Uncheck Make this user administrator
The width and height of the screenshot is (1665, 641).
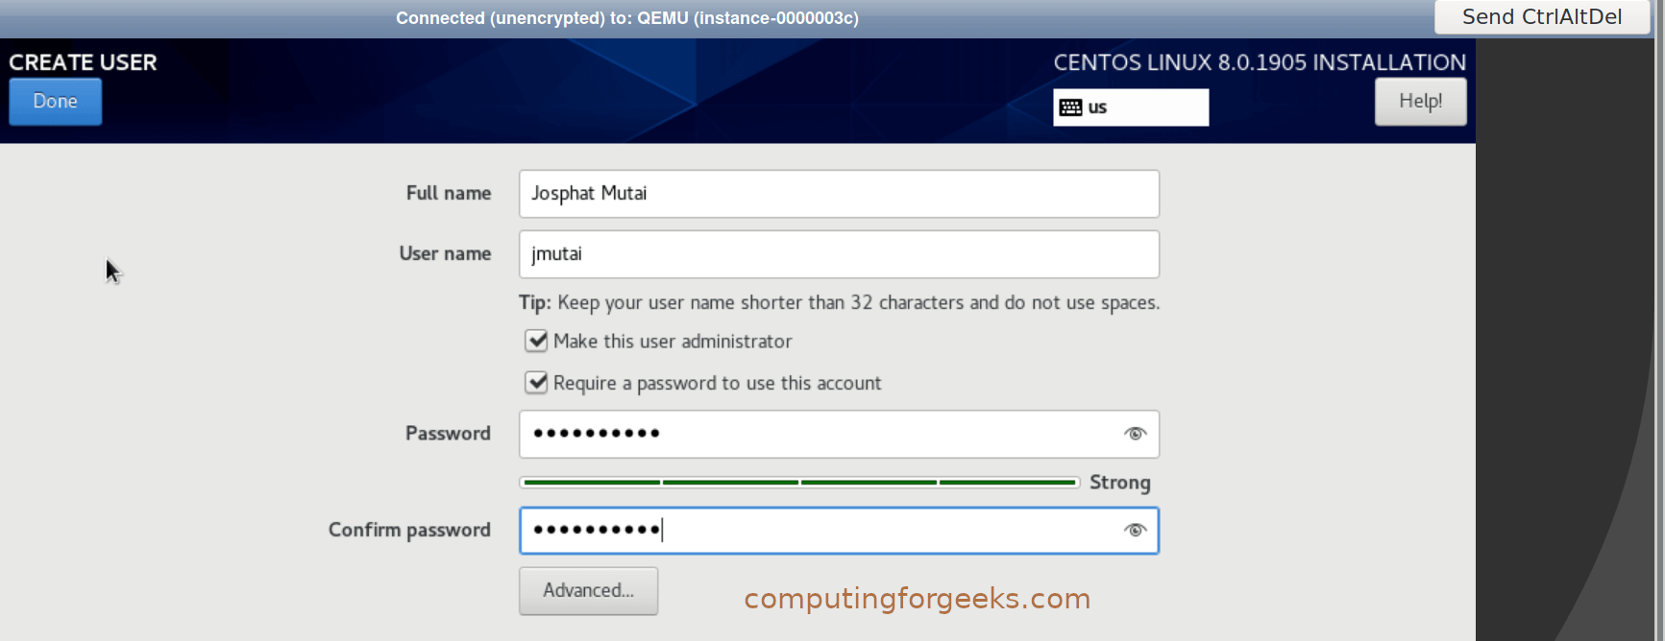coord(536,341)
